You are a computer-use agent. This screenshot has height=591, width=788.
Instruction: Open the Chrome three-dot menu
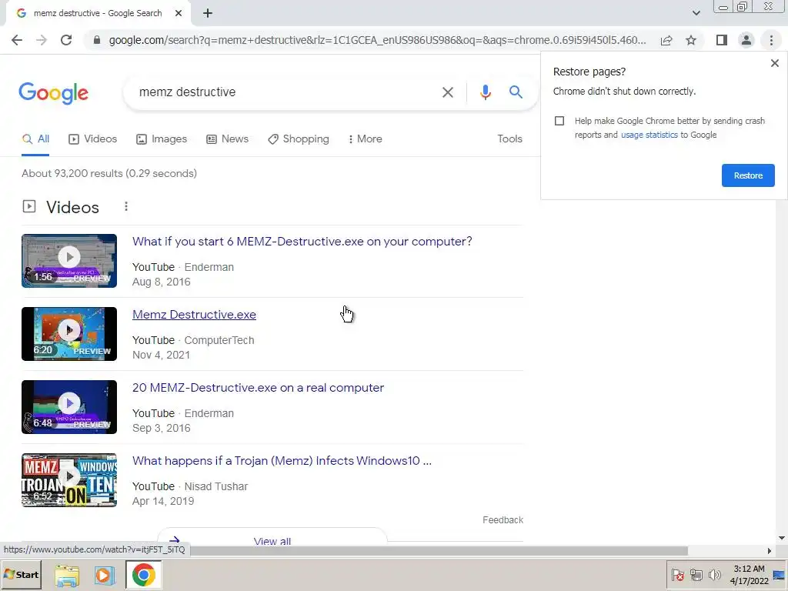(771, 40)
